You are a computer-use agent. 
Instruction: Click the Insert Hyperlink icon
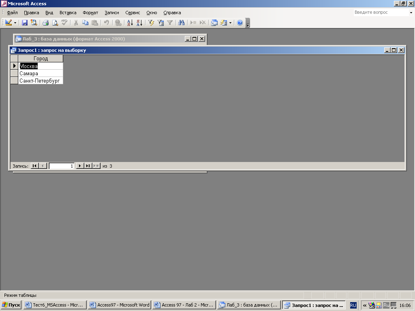click(118, 23)
